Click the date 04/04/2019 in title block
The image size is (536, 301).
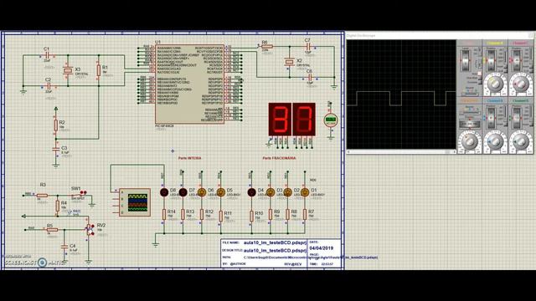(x=322, y=248)
